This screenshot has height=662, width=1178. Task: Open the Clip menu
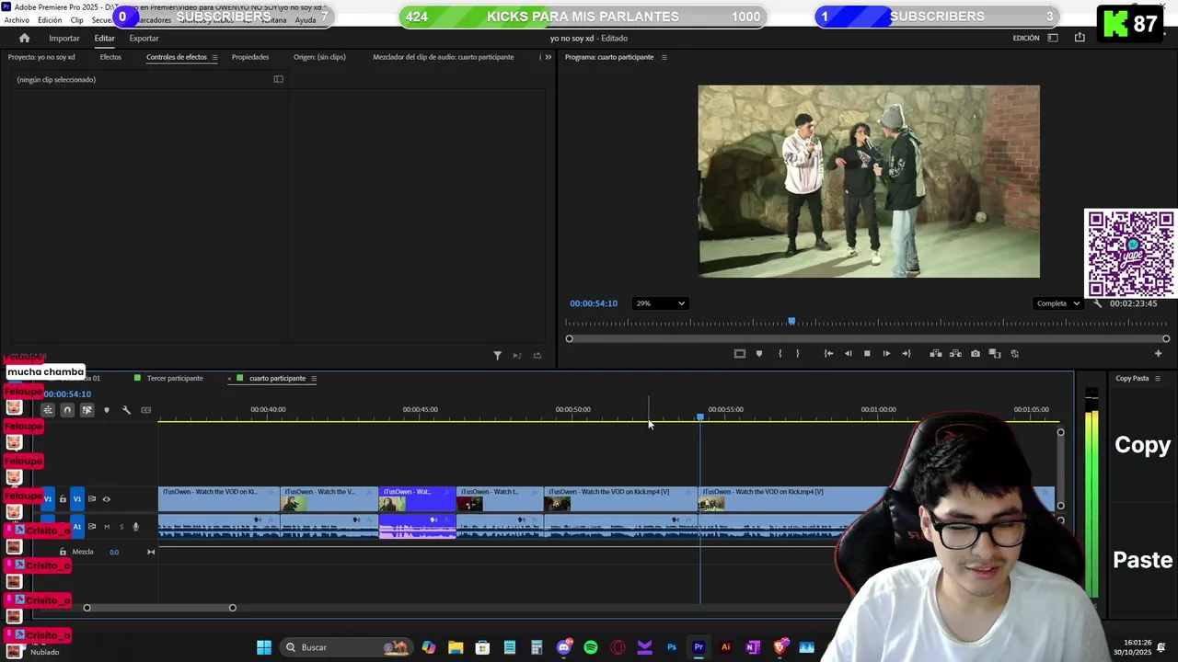77,20
